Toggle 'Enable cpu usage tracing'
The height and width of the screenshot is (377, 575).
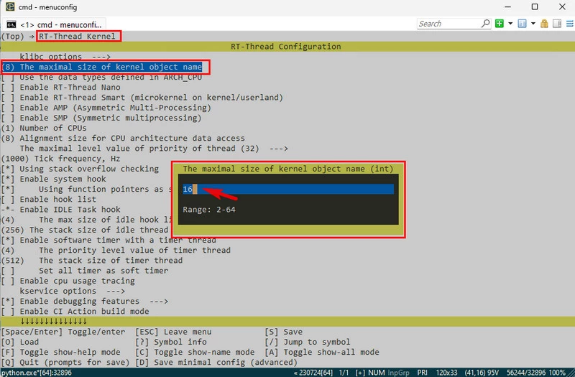coord(68,281)
